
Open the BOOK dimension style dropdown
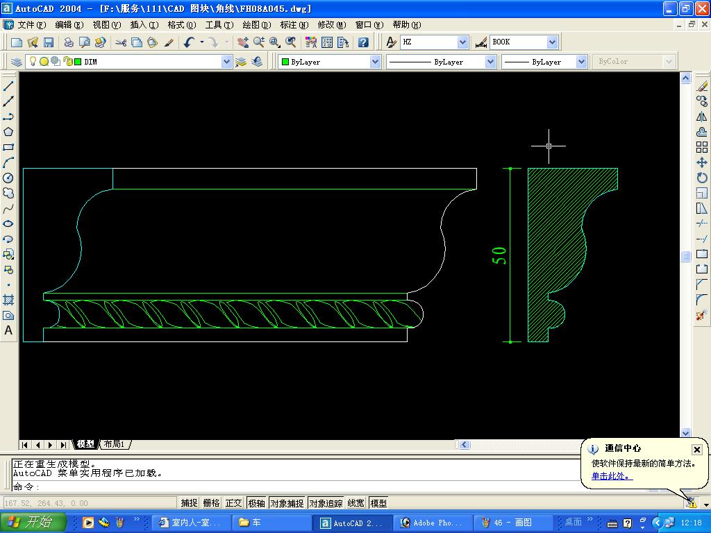(x=552, y=42)
